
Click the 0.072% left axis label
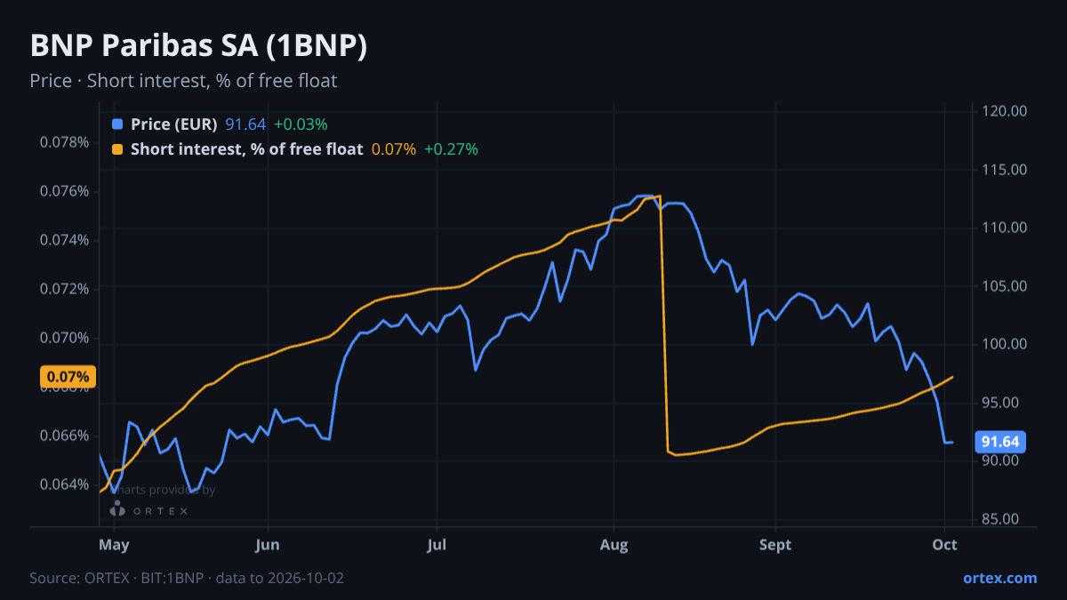[x=65, y=289]
